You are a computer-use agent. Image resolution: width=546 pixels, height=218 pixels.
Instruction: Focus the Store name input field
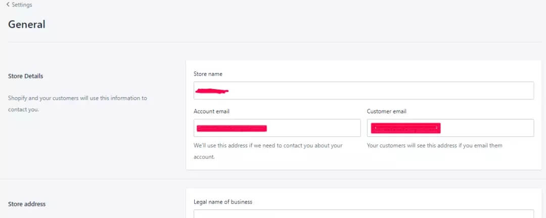(363, 91)
